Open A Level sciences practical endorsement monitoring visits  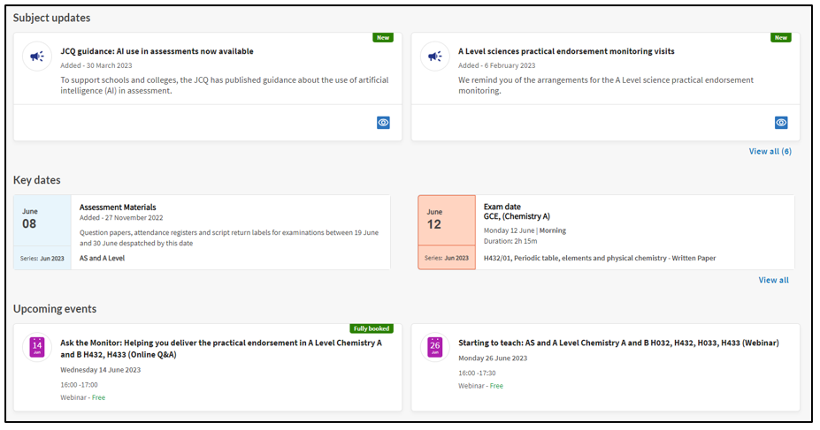click(x=566, y=51)
